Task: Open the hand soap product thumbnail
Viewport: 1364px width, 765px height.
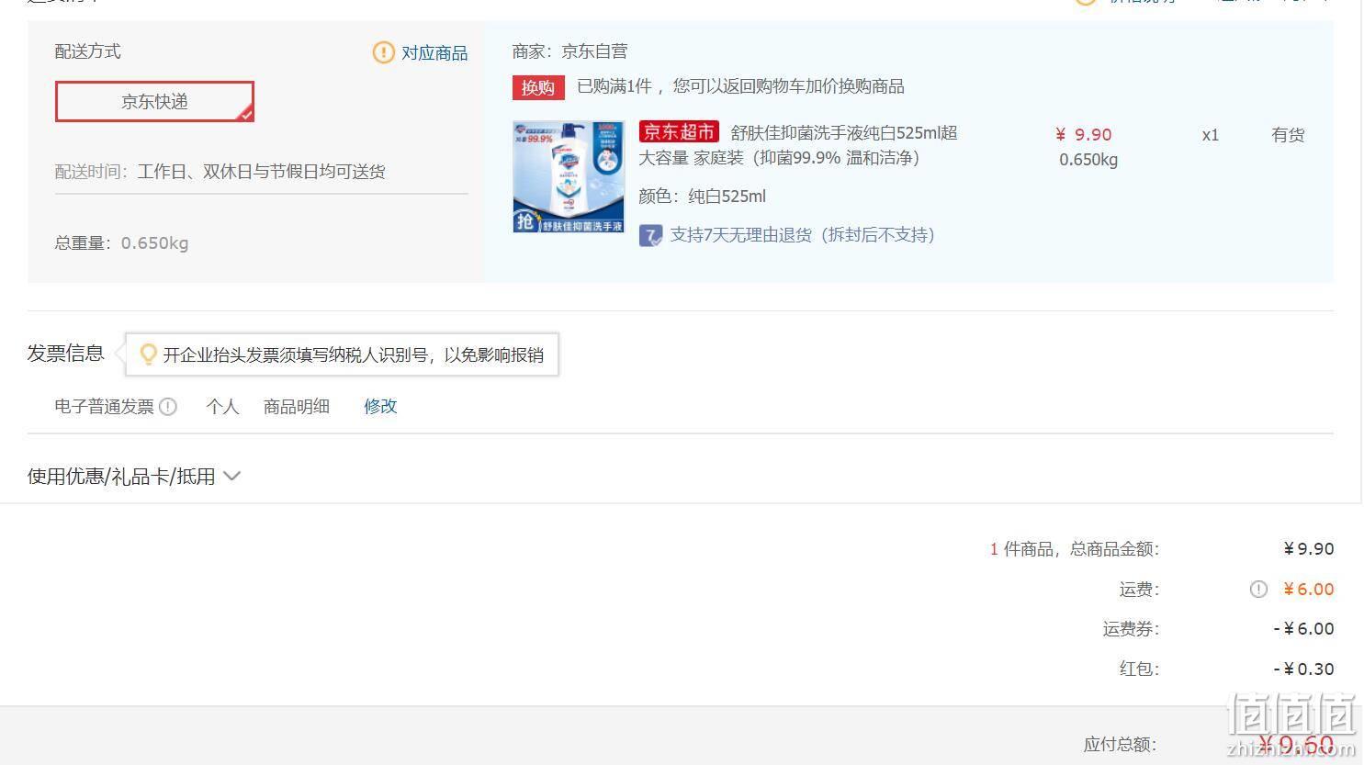Action: click(x=569, y=176)
